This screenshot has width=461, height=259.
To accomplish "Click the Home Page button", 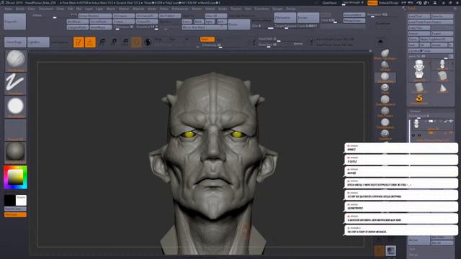I will (x=15, y=42).
